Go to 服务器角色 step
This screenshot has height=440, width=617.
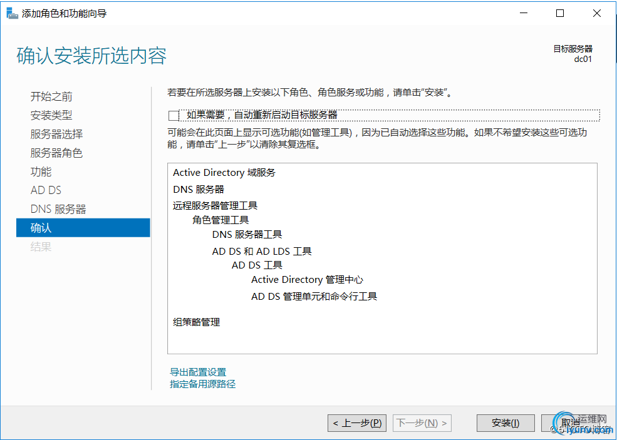point(56,153)
